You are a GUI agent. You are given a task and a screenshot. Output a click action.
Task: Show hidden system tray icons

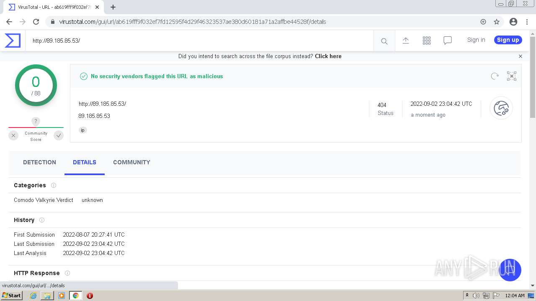[467, 296]
